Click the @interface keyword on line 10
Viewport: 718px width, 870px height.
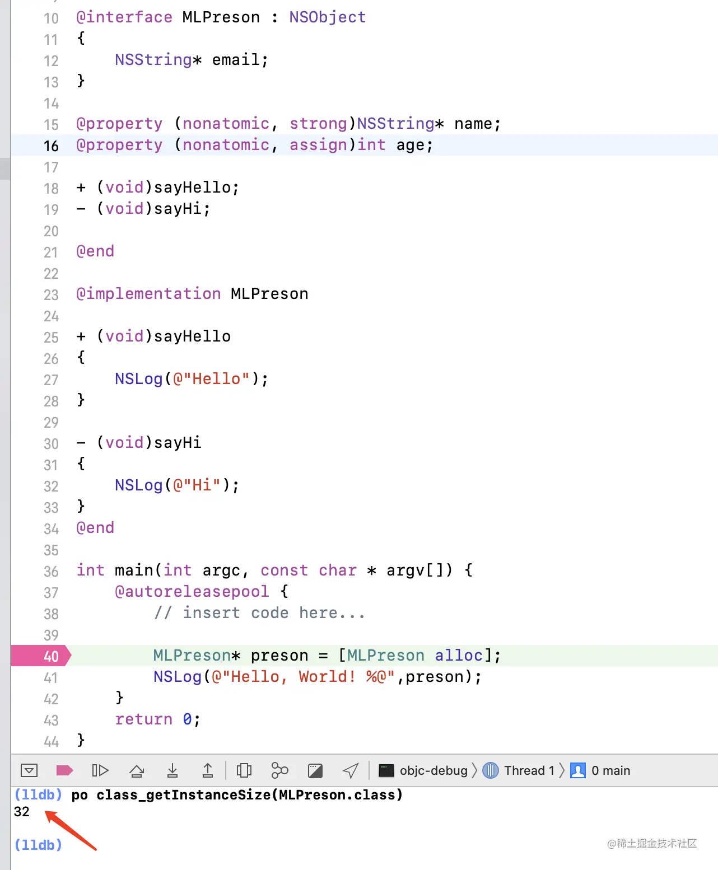point(124,17)
